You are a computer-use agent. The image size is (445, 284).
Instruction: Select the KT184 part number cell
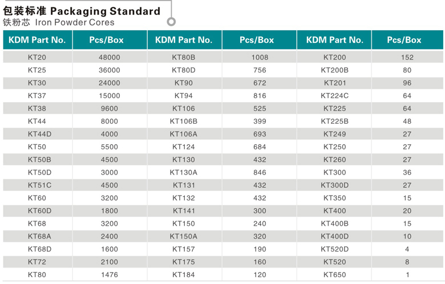[184, 275]
